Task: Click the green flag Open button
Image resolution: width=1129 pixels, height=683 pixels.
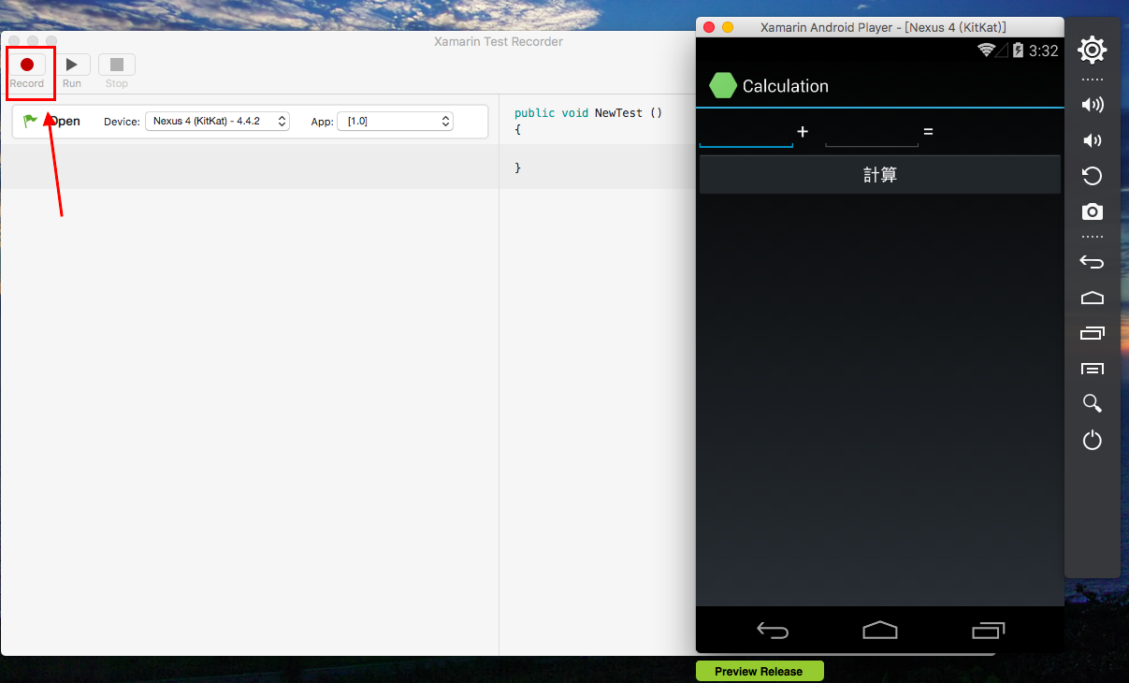Action: 52,121
